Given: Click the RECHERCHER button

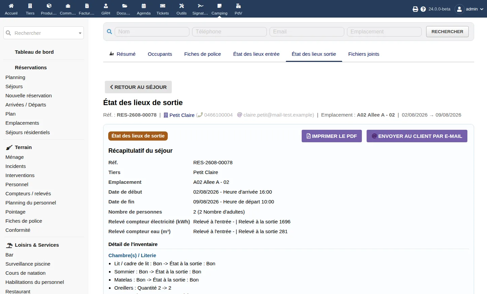Looking at the screenshot, I should 447,31.
